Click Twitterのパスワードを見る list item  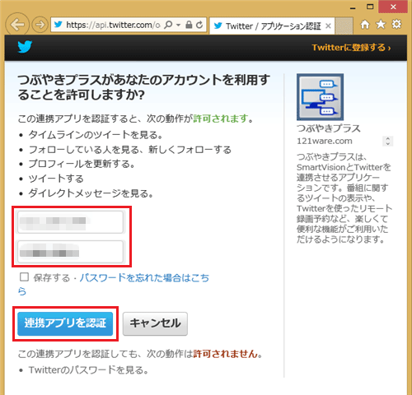(x=88, y=370)
